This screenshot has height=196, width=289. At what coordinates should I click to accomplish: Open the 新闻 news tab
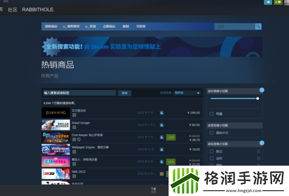coord(126,26)
